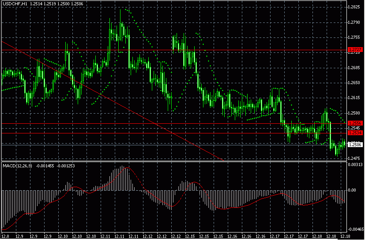Select the red 1.2534 price level tag

[x=355, y=133]
